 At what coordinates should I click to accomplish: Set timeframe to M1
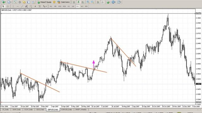pyautogui.click(x=51, y=6)
